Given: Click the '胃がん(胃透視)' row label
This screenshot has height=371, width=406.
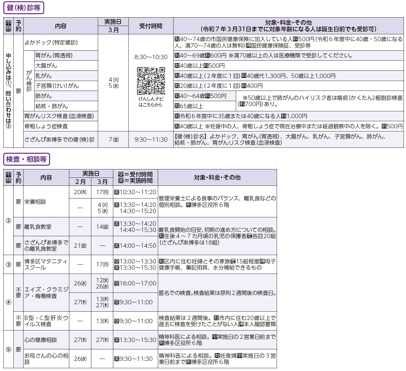Looking at the screenshot, I should (x=54, y=56).
